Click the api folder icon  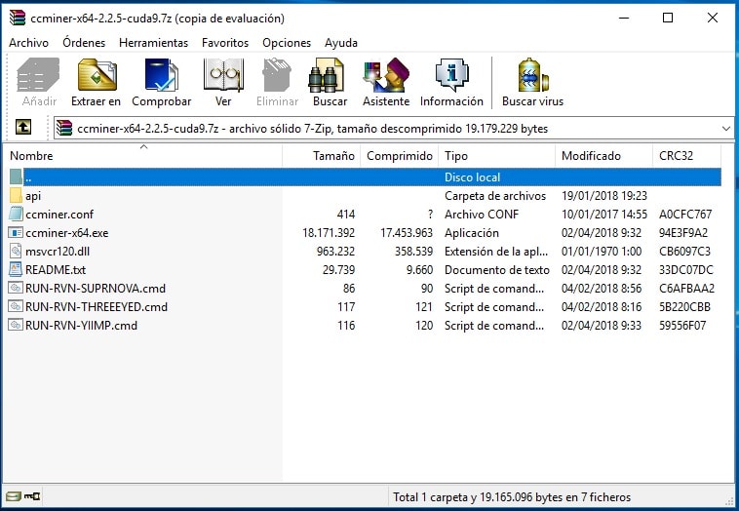point(16,195)
